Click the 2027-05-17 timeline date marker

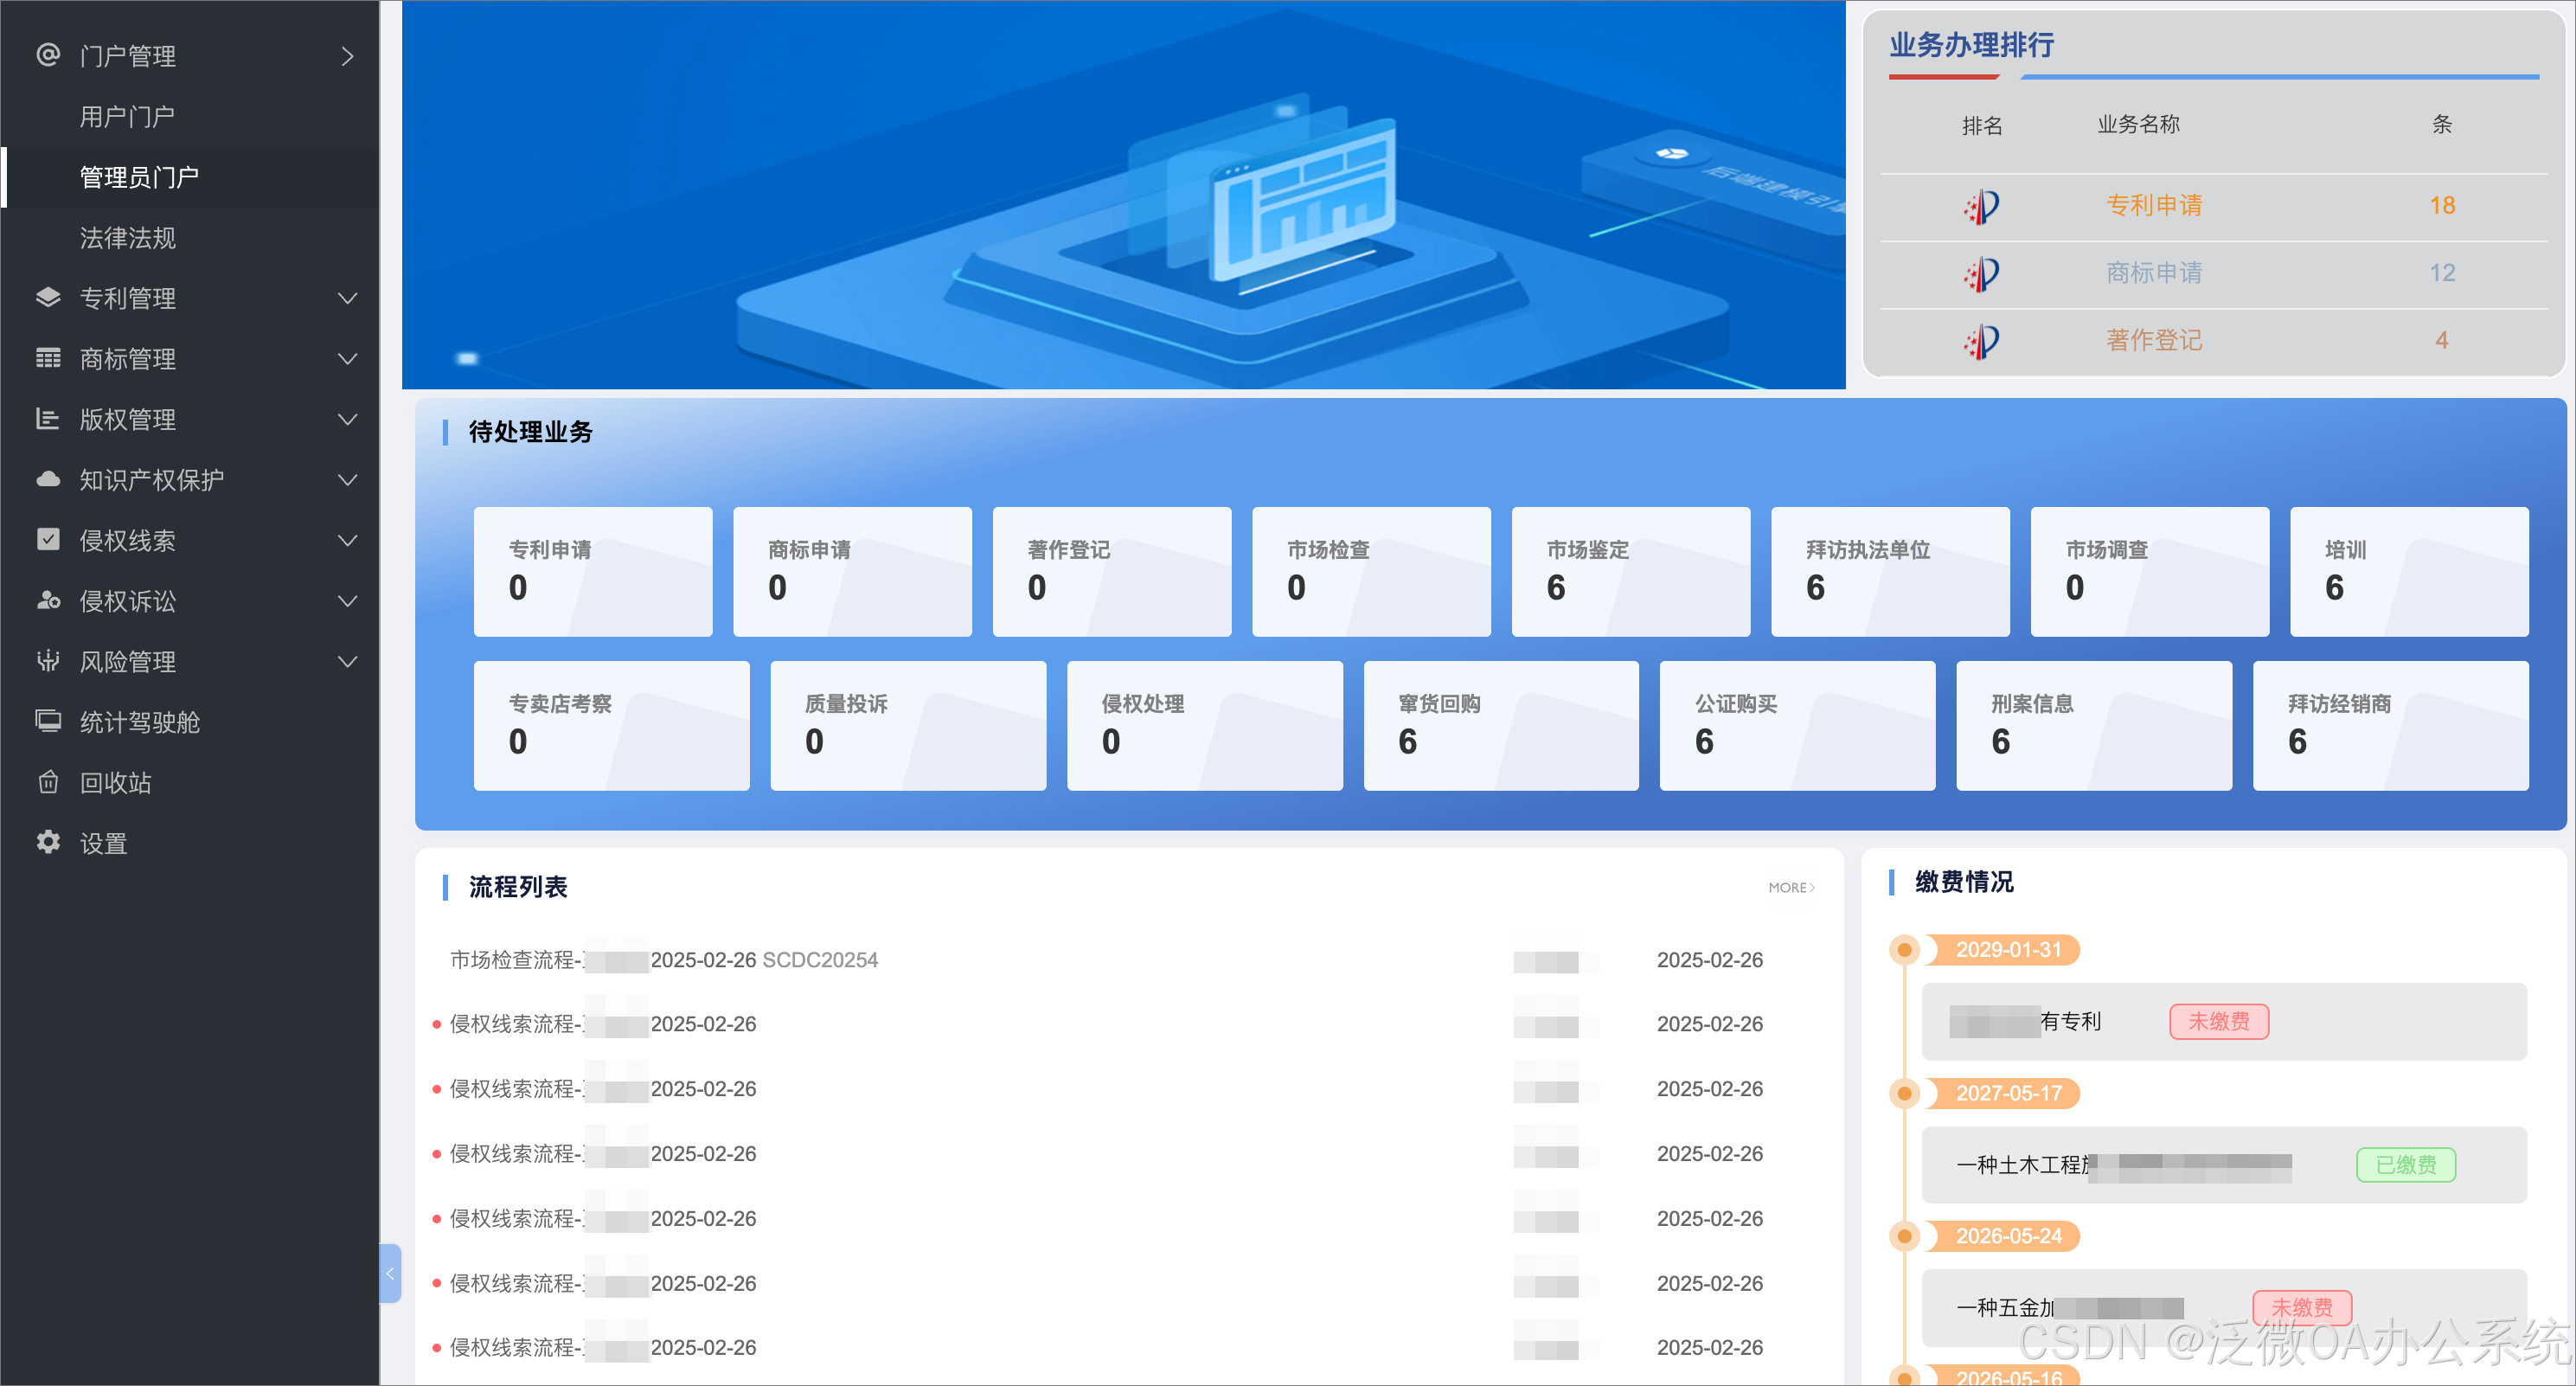[x=2008, y=1093]
